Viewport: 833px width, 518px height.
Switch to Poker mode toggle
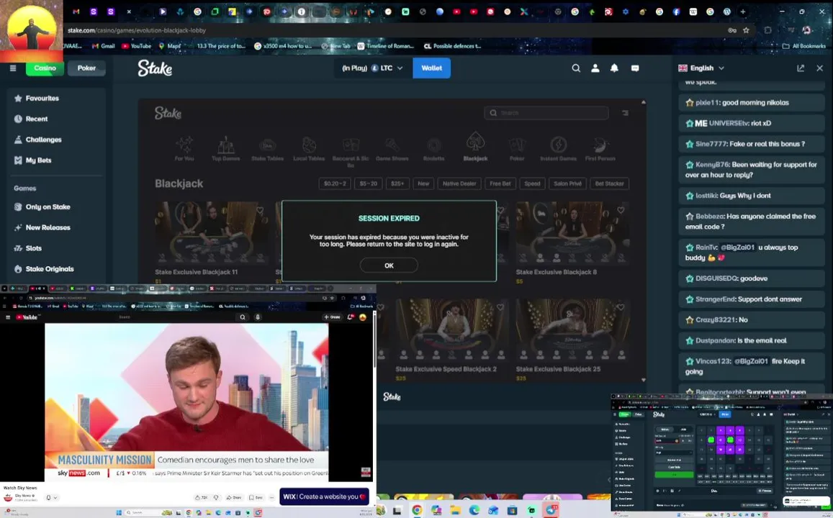(86, 68)
